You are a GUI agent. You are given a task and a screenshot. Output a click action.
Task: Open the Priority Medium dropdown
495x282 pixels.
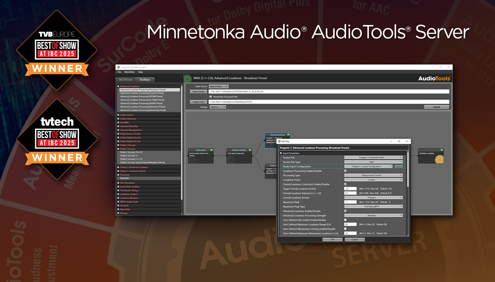[218, 107]
